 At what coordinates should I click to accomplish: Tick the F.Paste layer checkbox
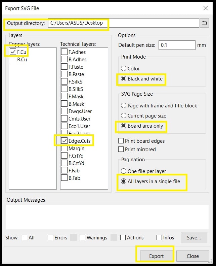point(64,67)
